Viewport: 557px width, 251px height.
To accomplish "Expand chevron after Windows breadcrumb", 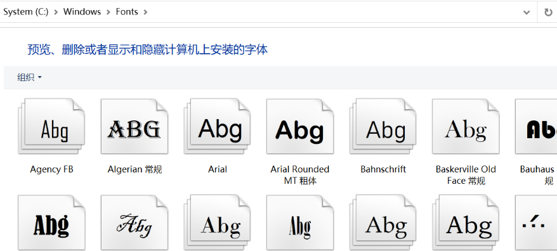I will 108,12.
